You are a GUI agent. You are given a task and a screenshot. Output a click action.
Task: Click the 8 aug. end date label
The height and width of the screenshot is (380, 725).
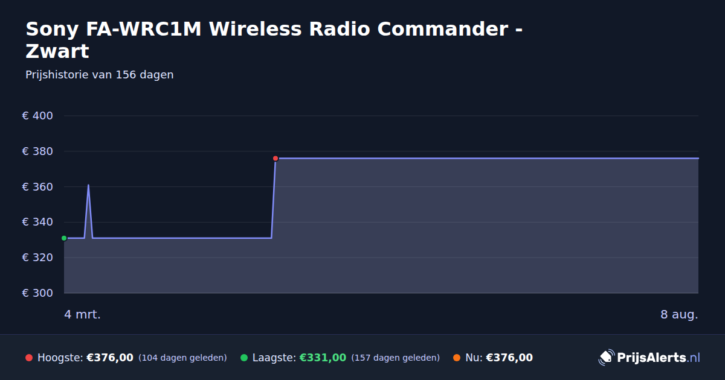tap(680, 314)
